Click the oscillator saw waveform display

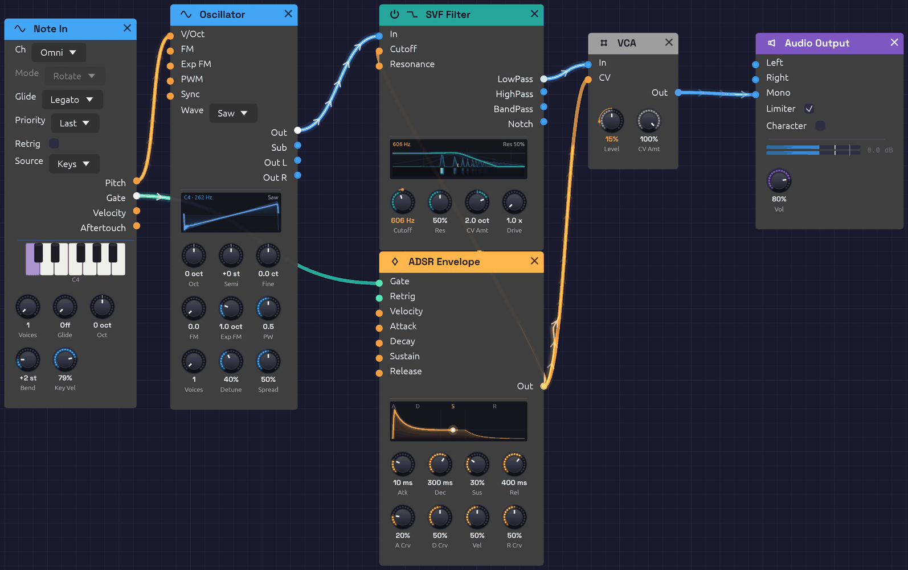pyautogui.click(x=231, y=213)
